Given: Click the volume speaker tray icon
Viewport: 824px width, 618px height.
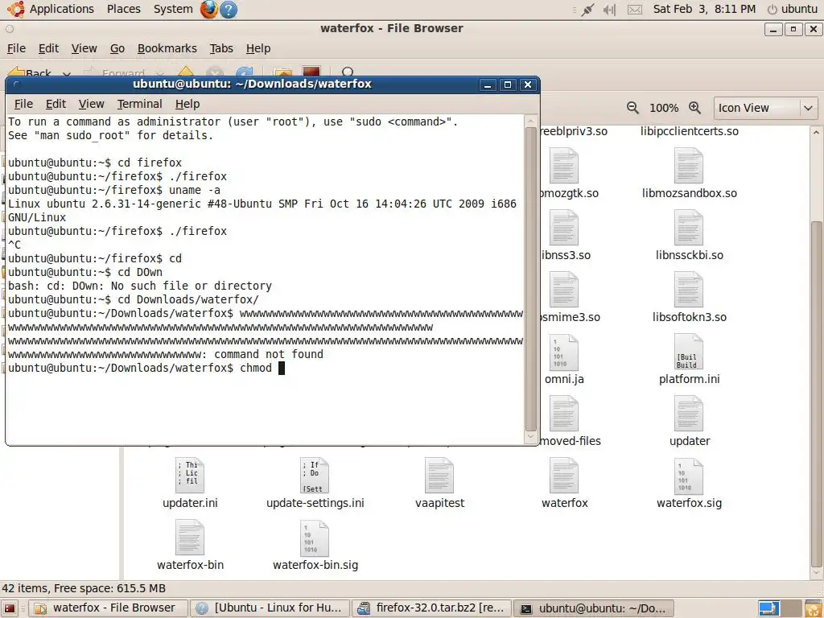Looking at the screenshot, I should click(x=610, y=10).
